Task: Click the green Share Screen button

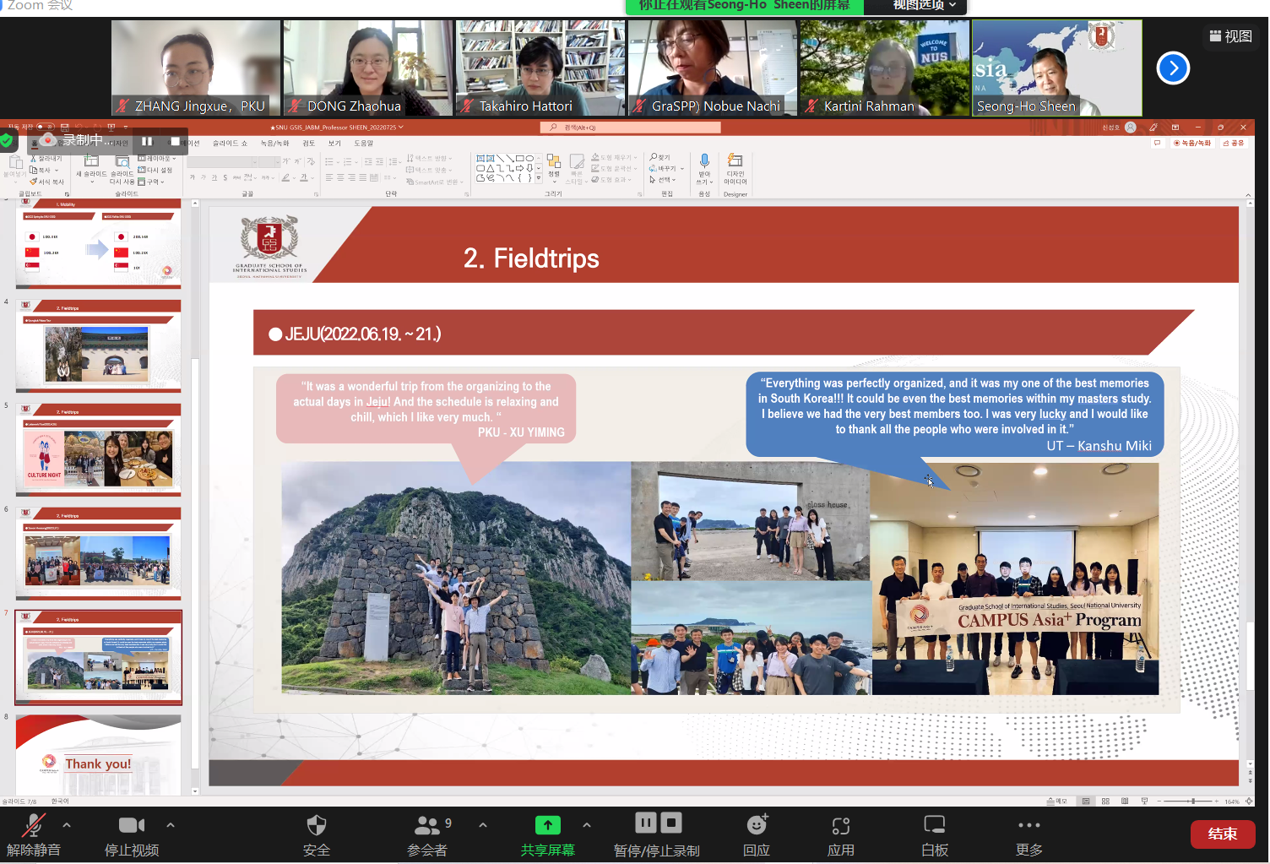Action: (547, 834)
